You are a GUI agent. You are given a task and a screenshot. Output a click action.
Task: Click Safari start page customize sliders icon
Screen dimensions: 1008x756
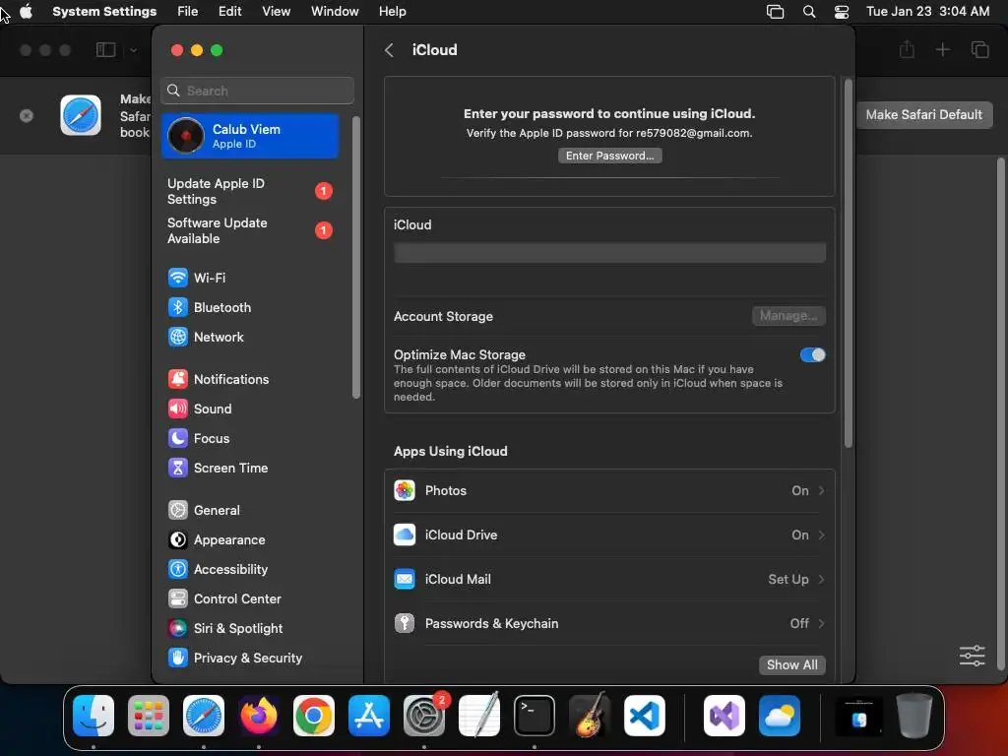(x=972, y=656)
